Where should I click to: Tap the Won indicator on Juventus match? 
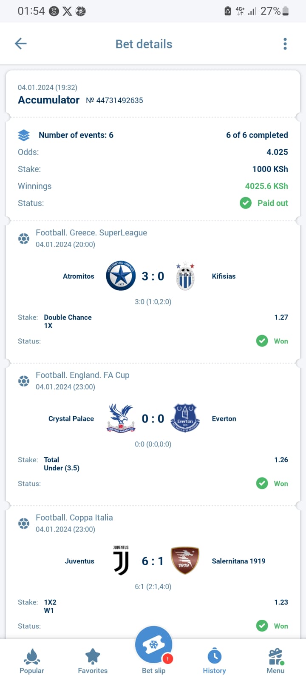click(x=262, y=626)
